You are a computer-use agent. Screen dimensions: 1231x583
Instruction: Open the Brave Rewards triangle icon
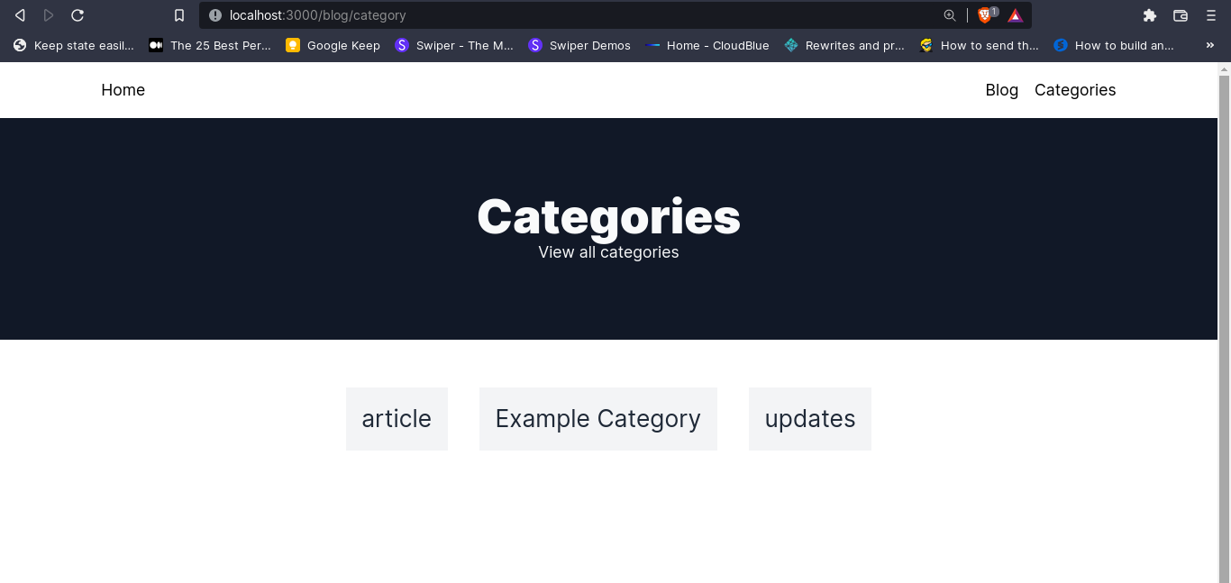pos(1016,15)
